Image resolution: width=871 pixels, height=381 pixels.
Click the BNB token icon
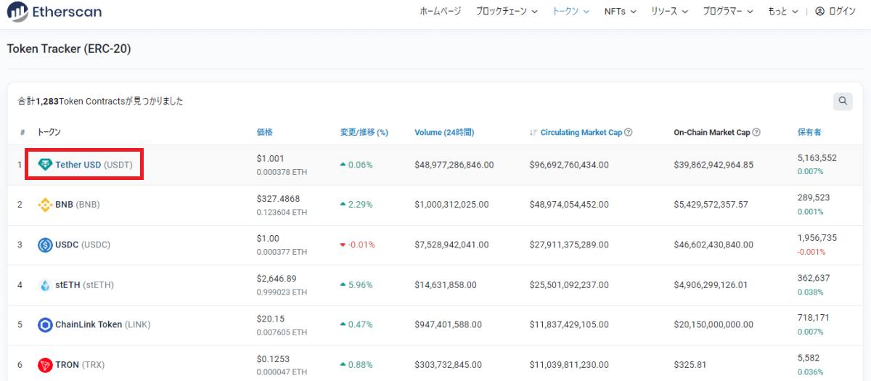coord(45,205)
